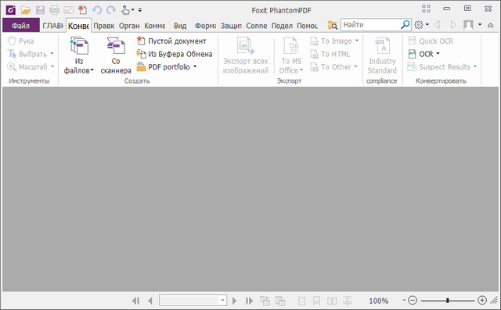The image size is (501, 310).
Task: Switch to the Комментарии tab
Action: click(155, 25)
